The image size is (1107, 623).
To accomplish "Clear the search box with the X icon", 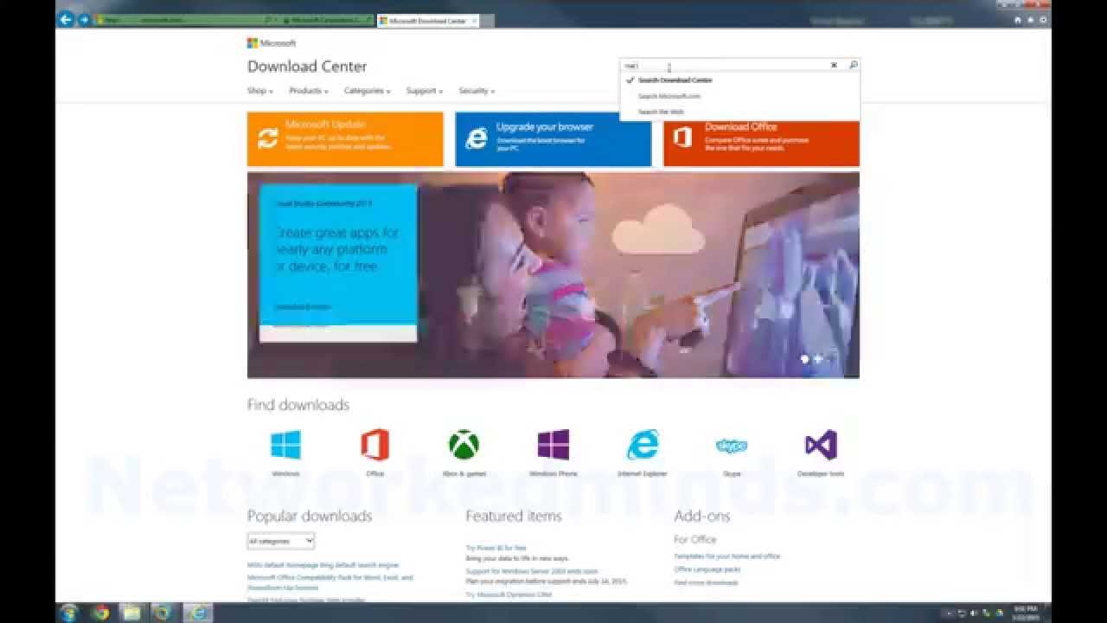I will pos(835,65).
